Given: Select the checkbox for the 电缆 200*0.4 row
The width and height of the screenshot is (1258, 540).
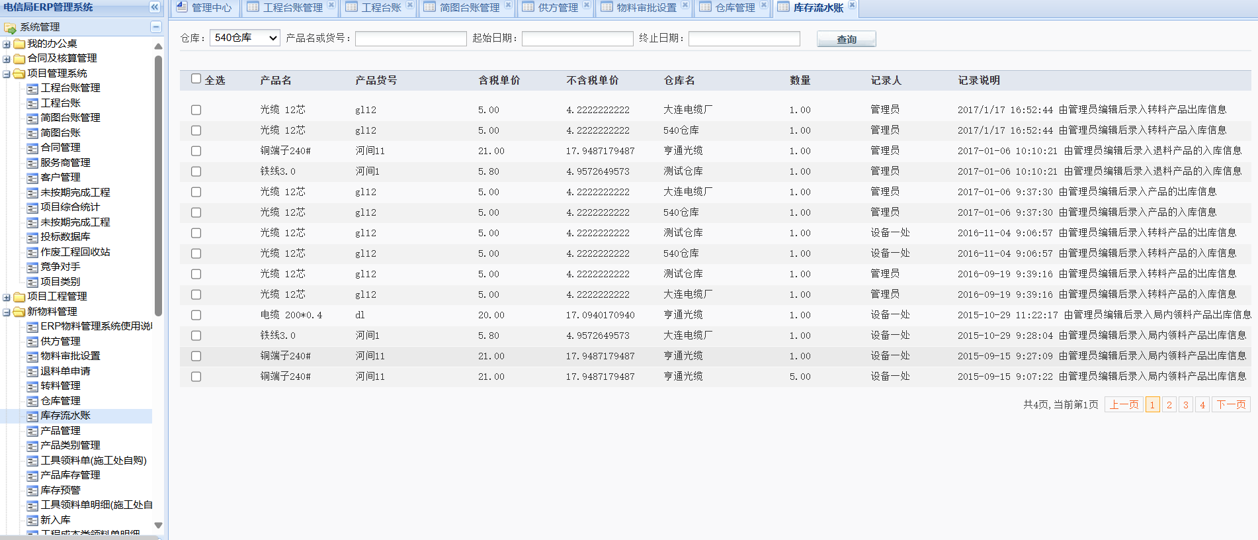Looking at the screenshot, I should pyautogui.click(x=196, y=315).
